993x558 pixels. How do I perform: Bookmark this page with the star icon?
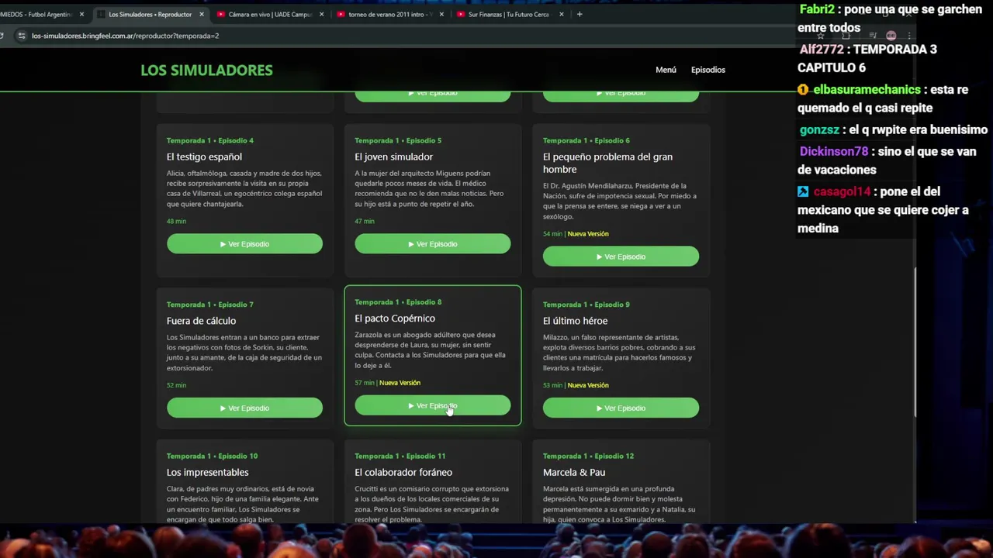[x=820, y=36]
